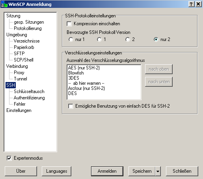Click the WinSCP title bar icon
This screenshot has width=203, height=179.
(x=4, y=4)
